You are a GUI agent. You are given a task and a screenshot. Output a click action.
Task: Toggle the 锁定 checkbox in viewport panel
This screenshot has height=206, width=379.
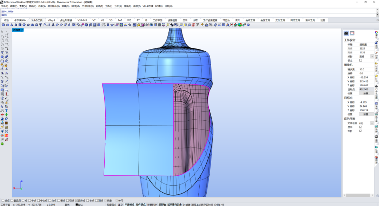pyautogui.click(x=361, y=60)
